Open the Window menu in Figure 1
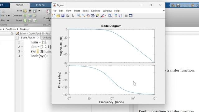Screen dimensions: 199x112 [107, 11]
